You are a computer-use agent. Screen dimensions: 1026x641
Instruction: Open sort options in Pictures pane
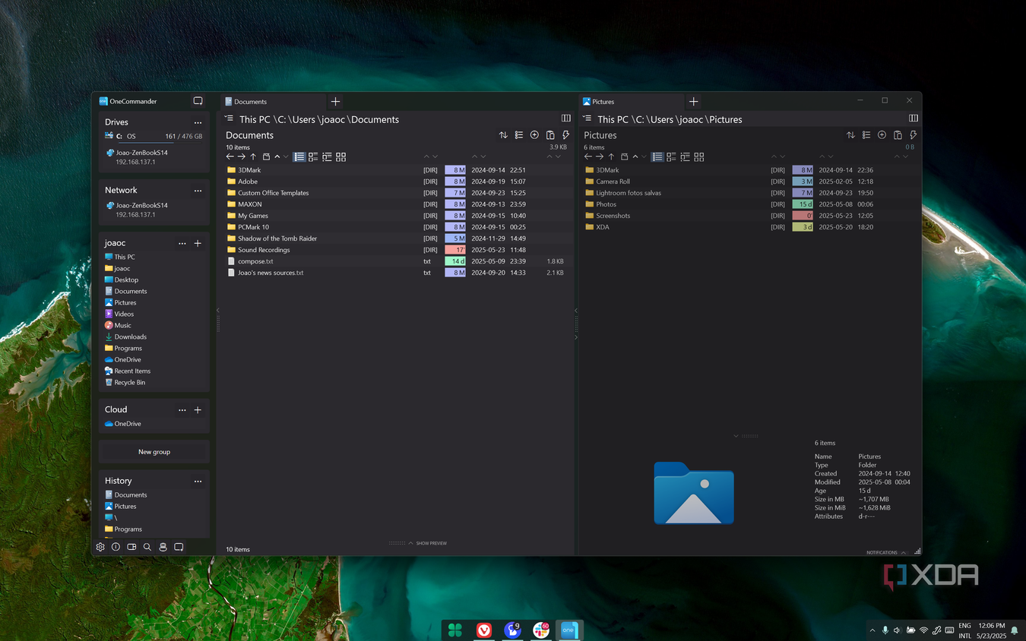(x=850, y=135)
